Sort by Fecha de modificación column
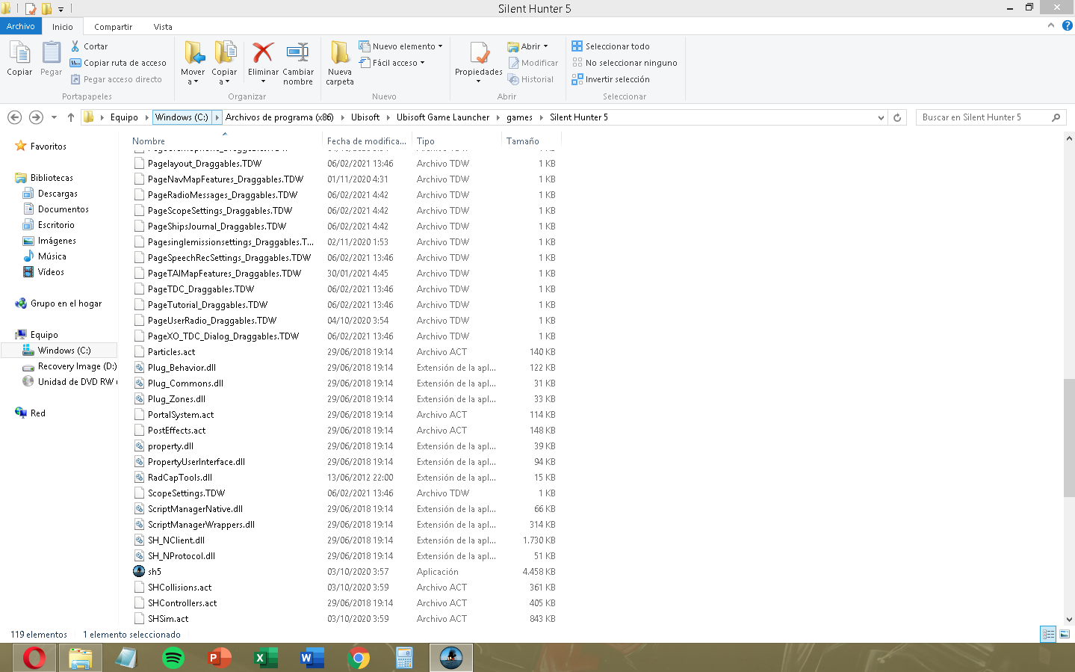 pos(367,141)
